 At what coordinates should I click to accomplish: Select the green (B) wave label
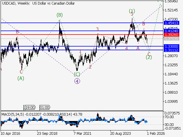[59, 15]
